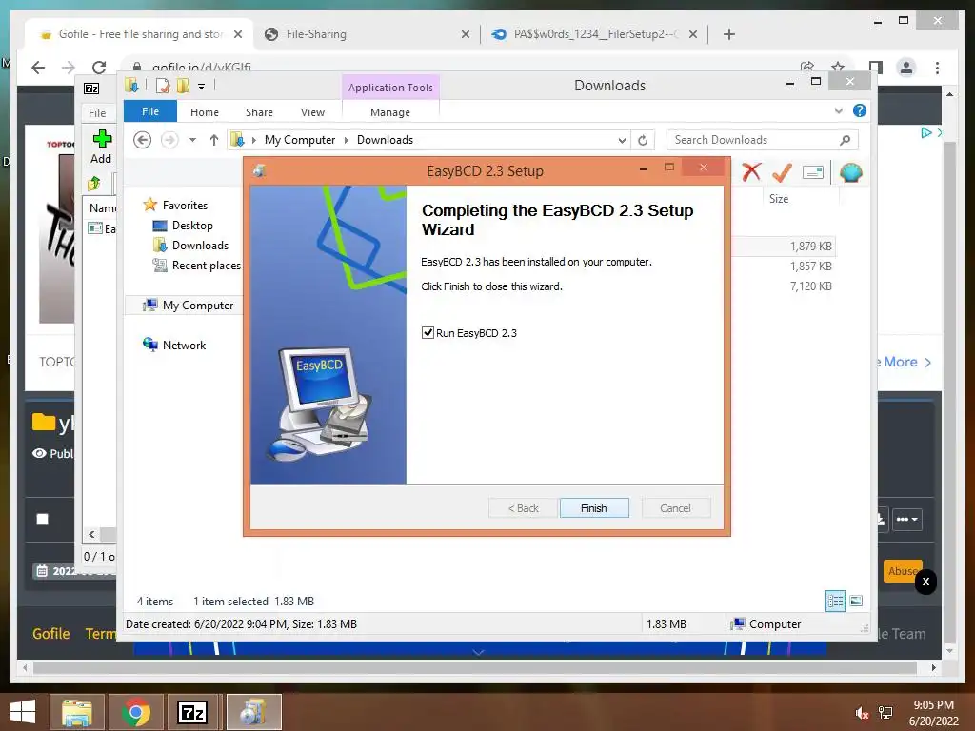Open the File menu in 7-Zip
The height and width of the screenshot is (731, 975).
tap(97, 112)
